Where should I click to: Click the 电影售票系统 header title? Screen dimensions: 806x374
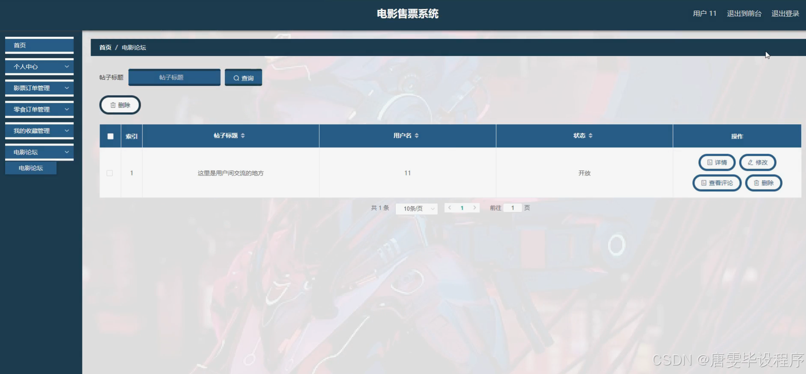tap(407, 14)
